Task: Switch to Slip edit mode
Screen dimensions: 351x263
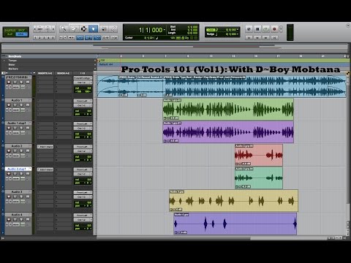Action: coord(10,34)
